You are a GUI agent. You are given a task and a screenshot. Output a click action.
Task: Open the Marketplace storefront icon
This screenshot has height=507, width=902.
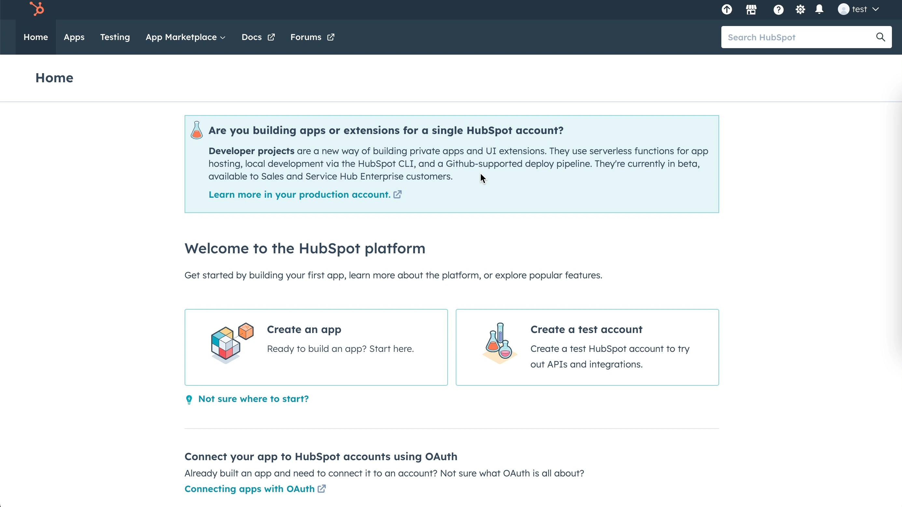point(751,9)
